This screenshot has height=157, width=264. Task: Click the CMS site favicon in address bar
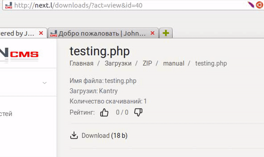click(9, 5)
